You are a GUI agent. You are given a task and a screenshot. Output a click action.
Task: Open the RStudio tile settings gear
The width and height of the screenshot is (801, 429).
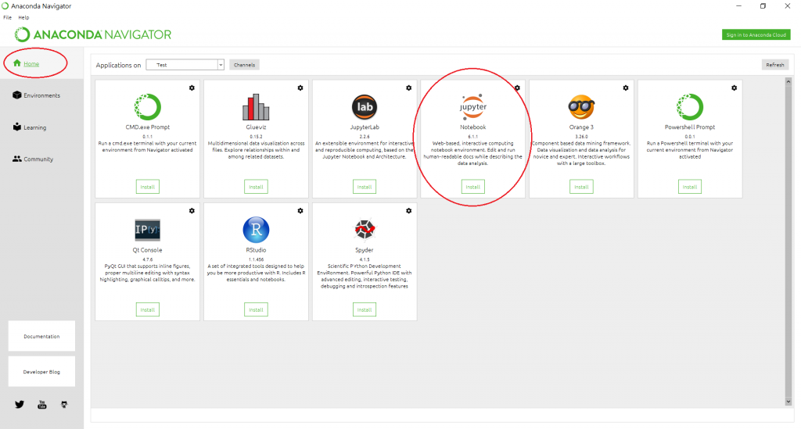pos(300,211)
